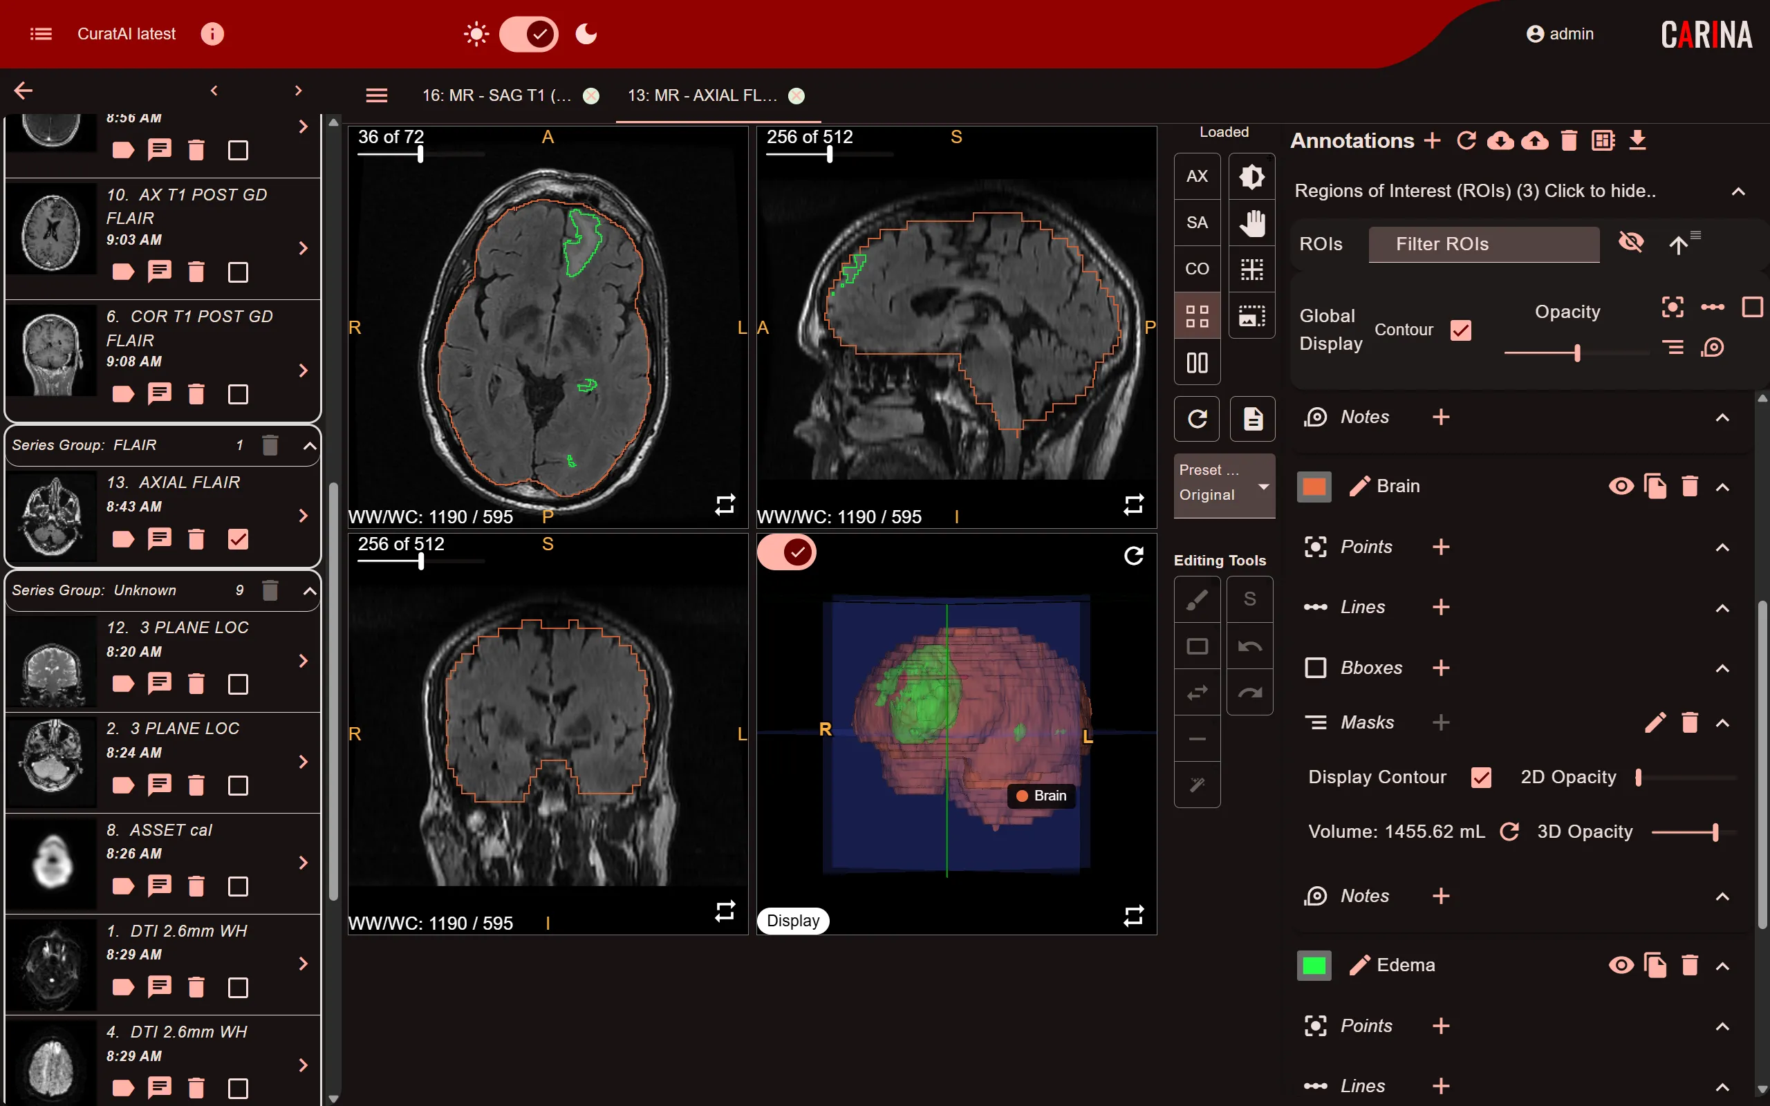
Task: Open the 8. ASSET cal series thumbnail
Action: pyautogui.click(x=51, y=863)
